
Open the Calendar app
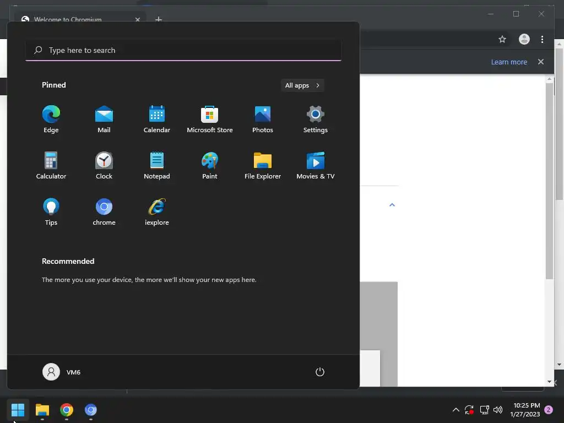click(x=157, y=120)
